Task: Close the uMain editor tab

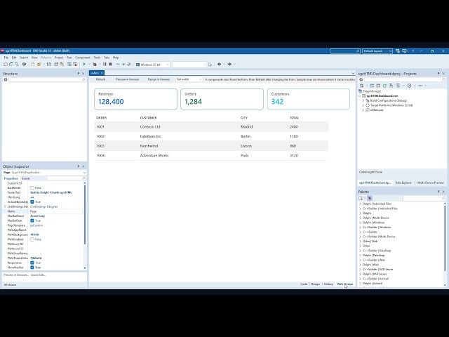Action: pos(102,73)
